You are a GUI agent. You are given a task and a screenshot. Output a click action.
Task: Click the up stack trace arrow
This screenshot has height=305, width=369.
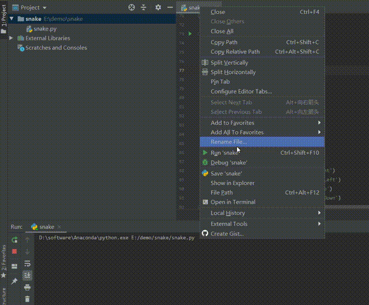pyautogui.click(x=27, y=240)
